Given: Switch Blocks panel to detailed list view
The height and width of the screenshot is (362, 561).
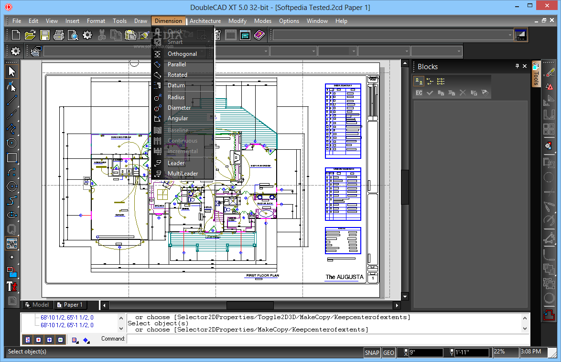Looking at the screenshot, I should (x=441, y=82).
